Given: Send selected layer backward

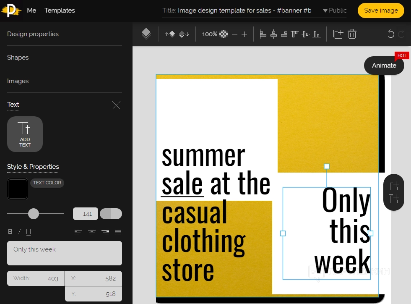Looking at the screenshot, I should pos(185,34).
